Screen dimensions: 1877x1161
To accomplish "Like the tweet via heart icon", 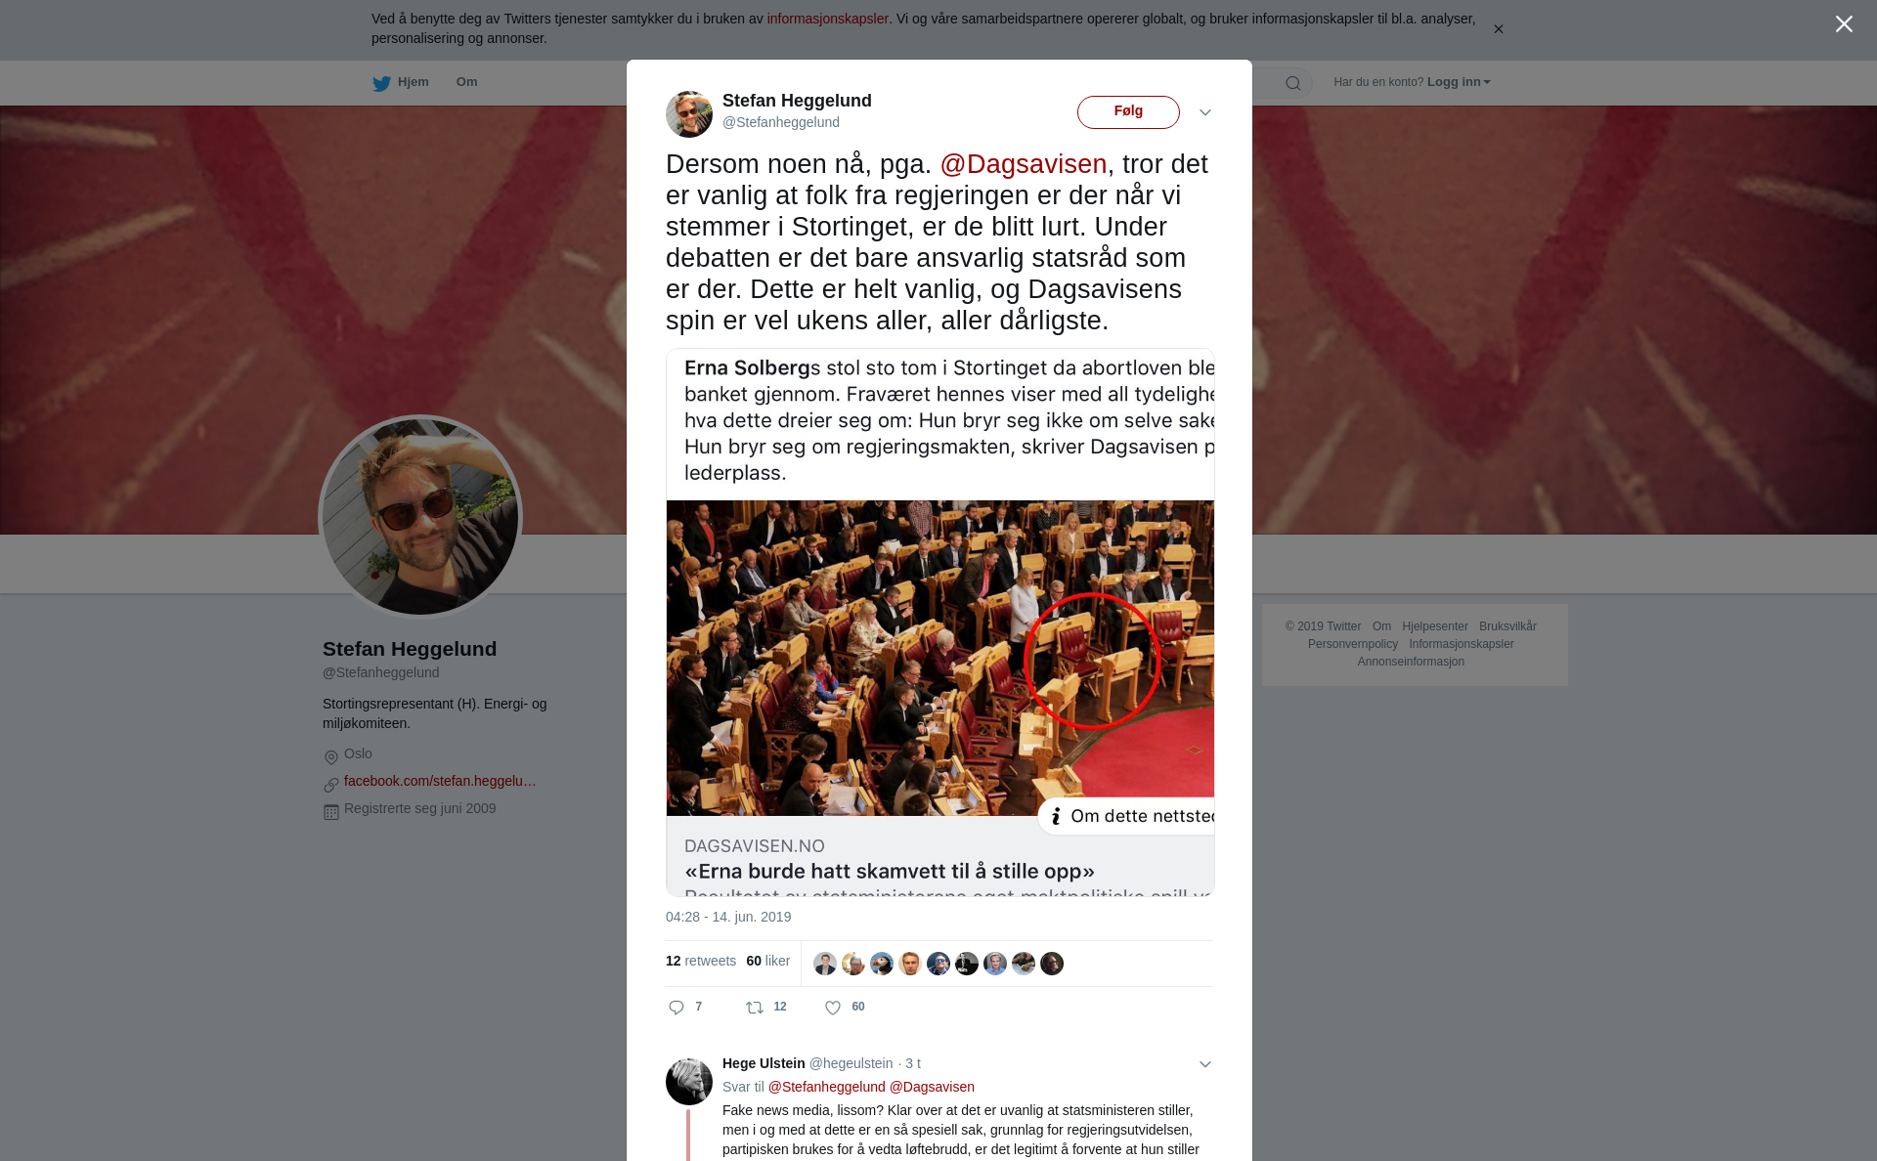I will coord(833,1008).
